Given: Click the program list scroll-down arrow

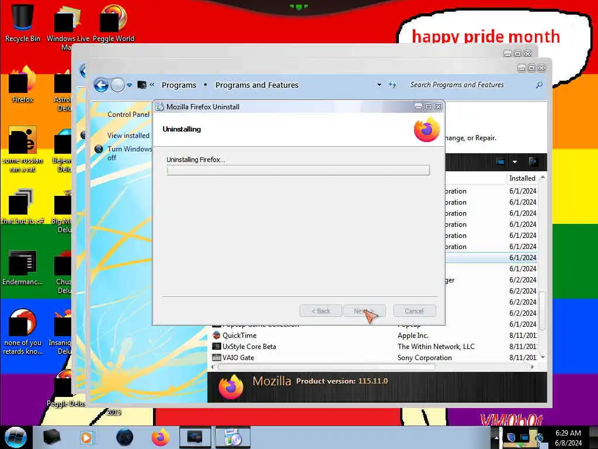Looking at the screenshot, I should coord(543,357).
